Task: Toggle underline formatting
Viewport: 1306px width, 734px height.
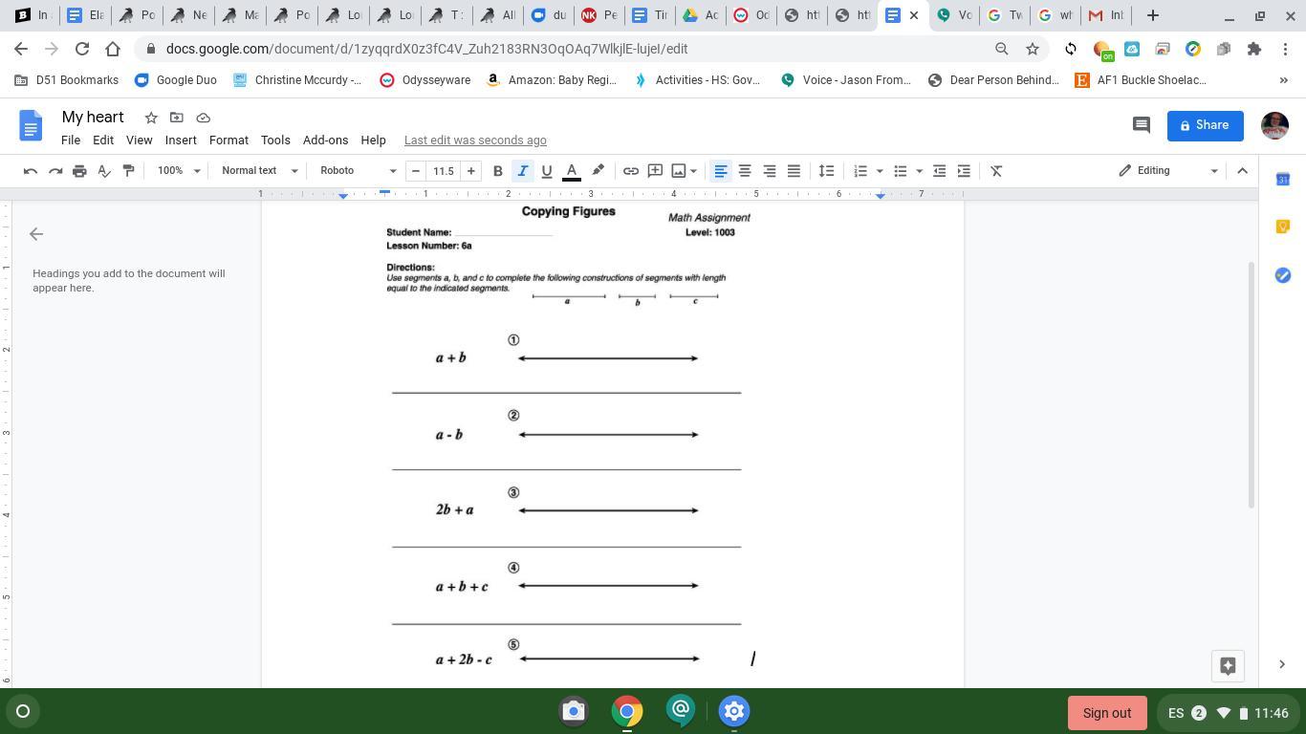Action: click(x=547, y=171)
